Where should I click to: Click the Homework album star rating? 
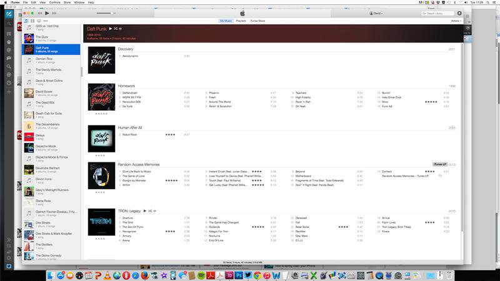(101, 114)
